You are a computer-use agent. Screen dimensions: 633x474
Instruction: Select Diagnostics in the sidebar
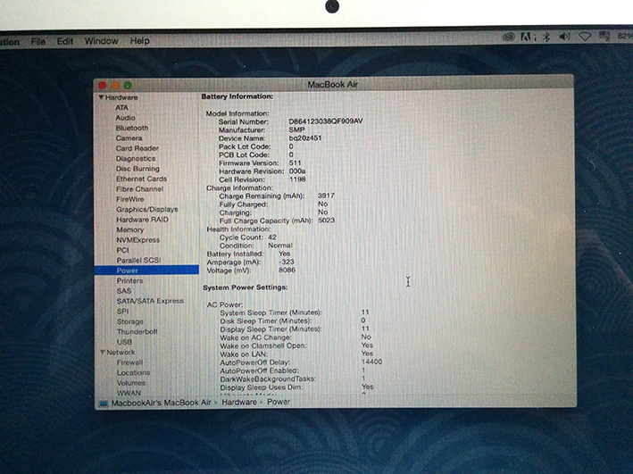coord(136,159)
